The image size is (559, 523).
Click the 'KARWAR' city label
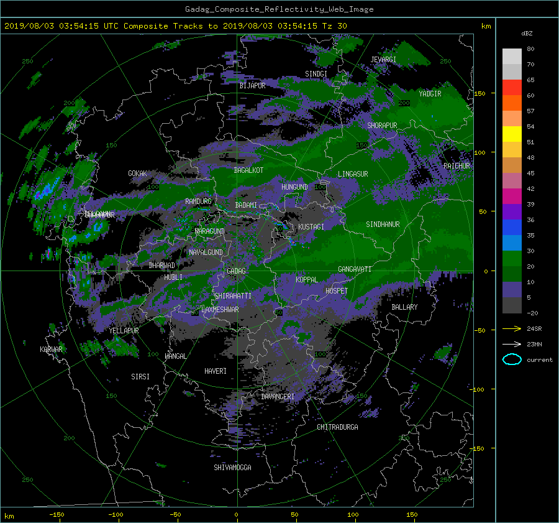(x=51, y=349)
